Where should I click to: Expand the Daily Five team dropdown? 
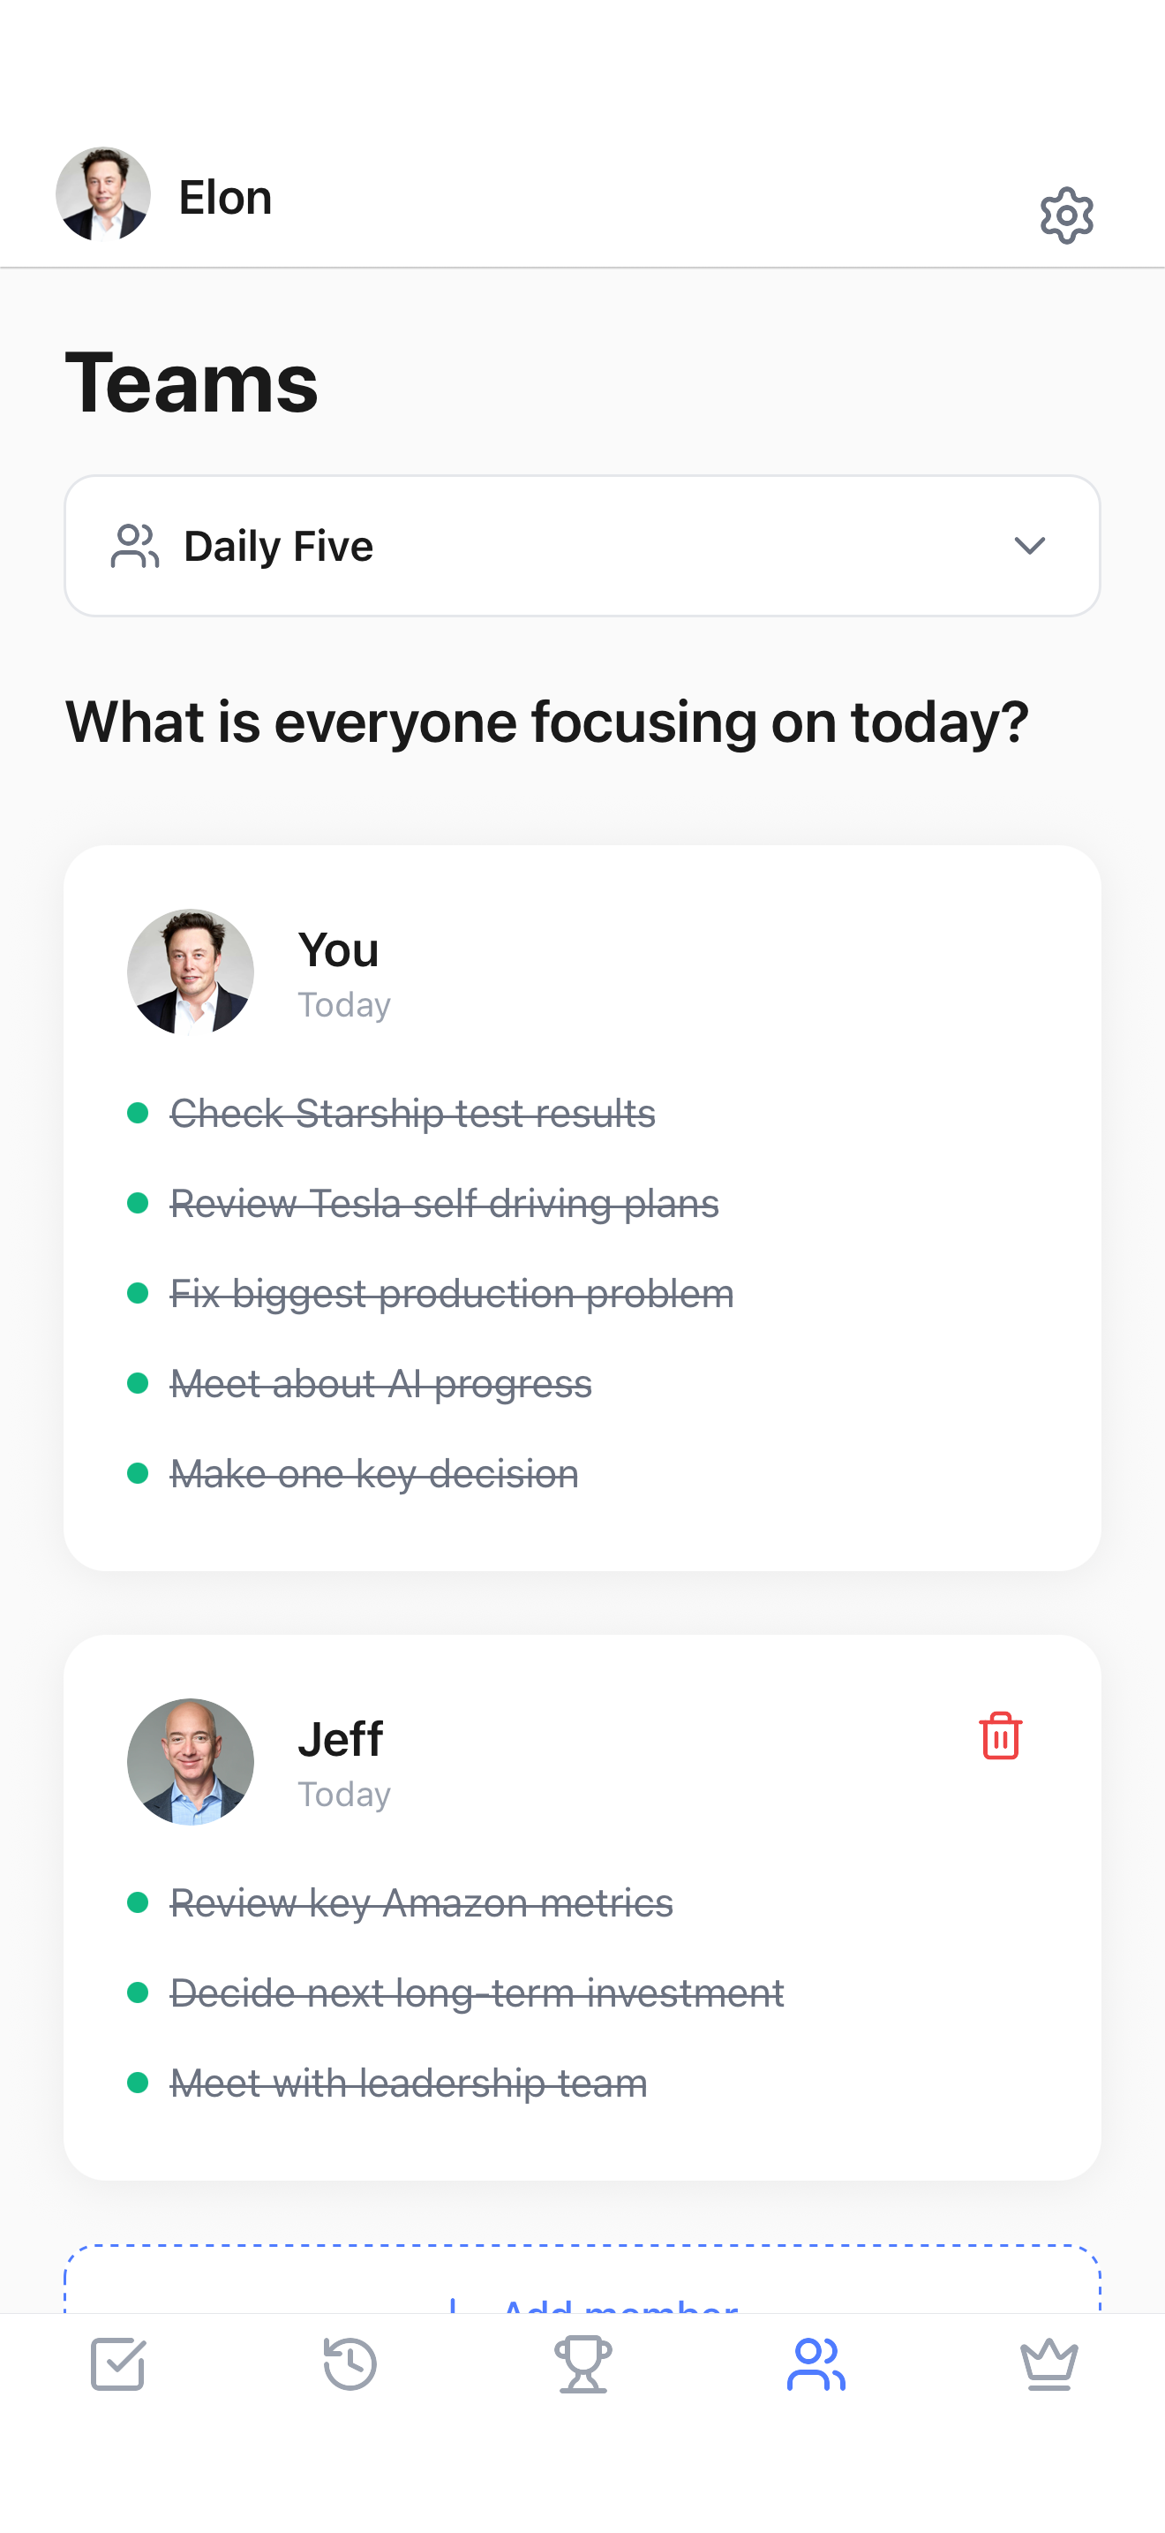click(x=582, y=546)
